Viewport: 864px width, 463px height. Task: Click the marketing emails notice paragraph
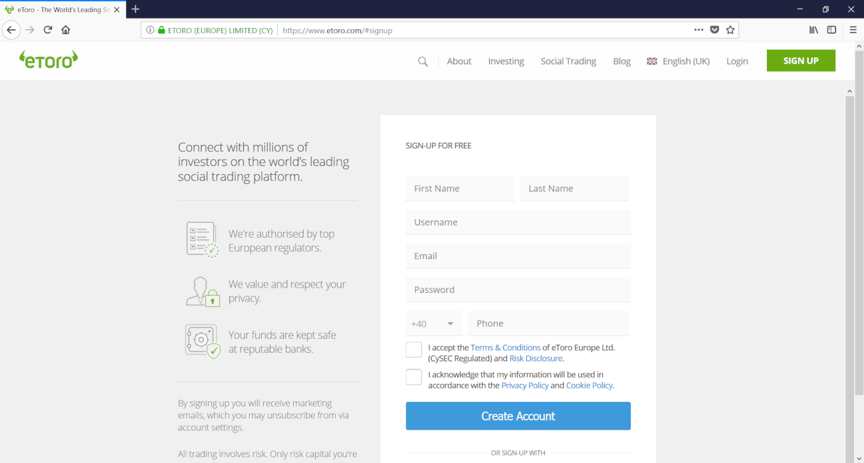264,415
